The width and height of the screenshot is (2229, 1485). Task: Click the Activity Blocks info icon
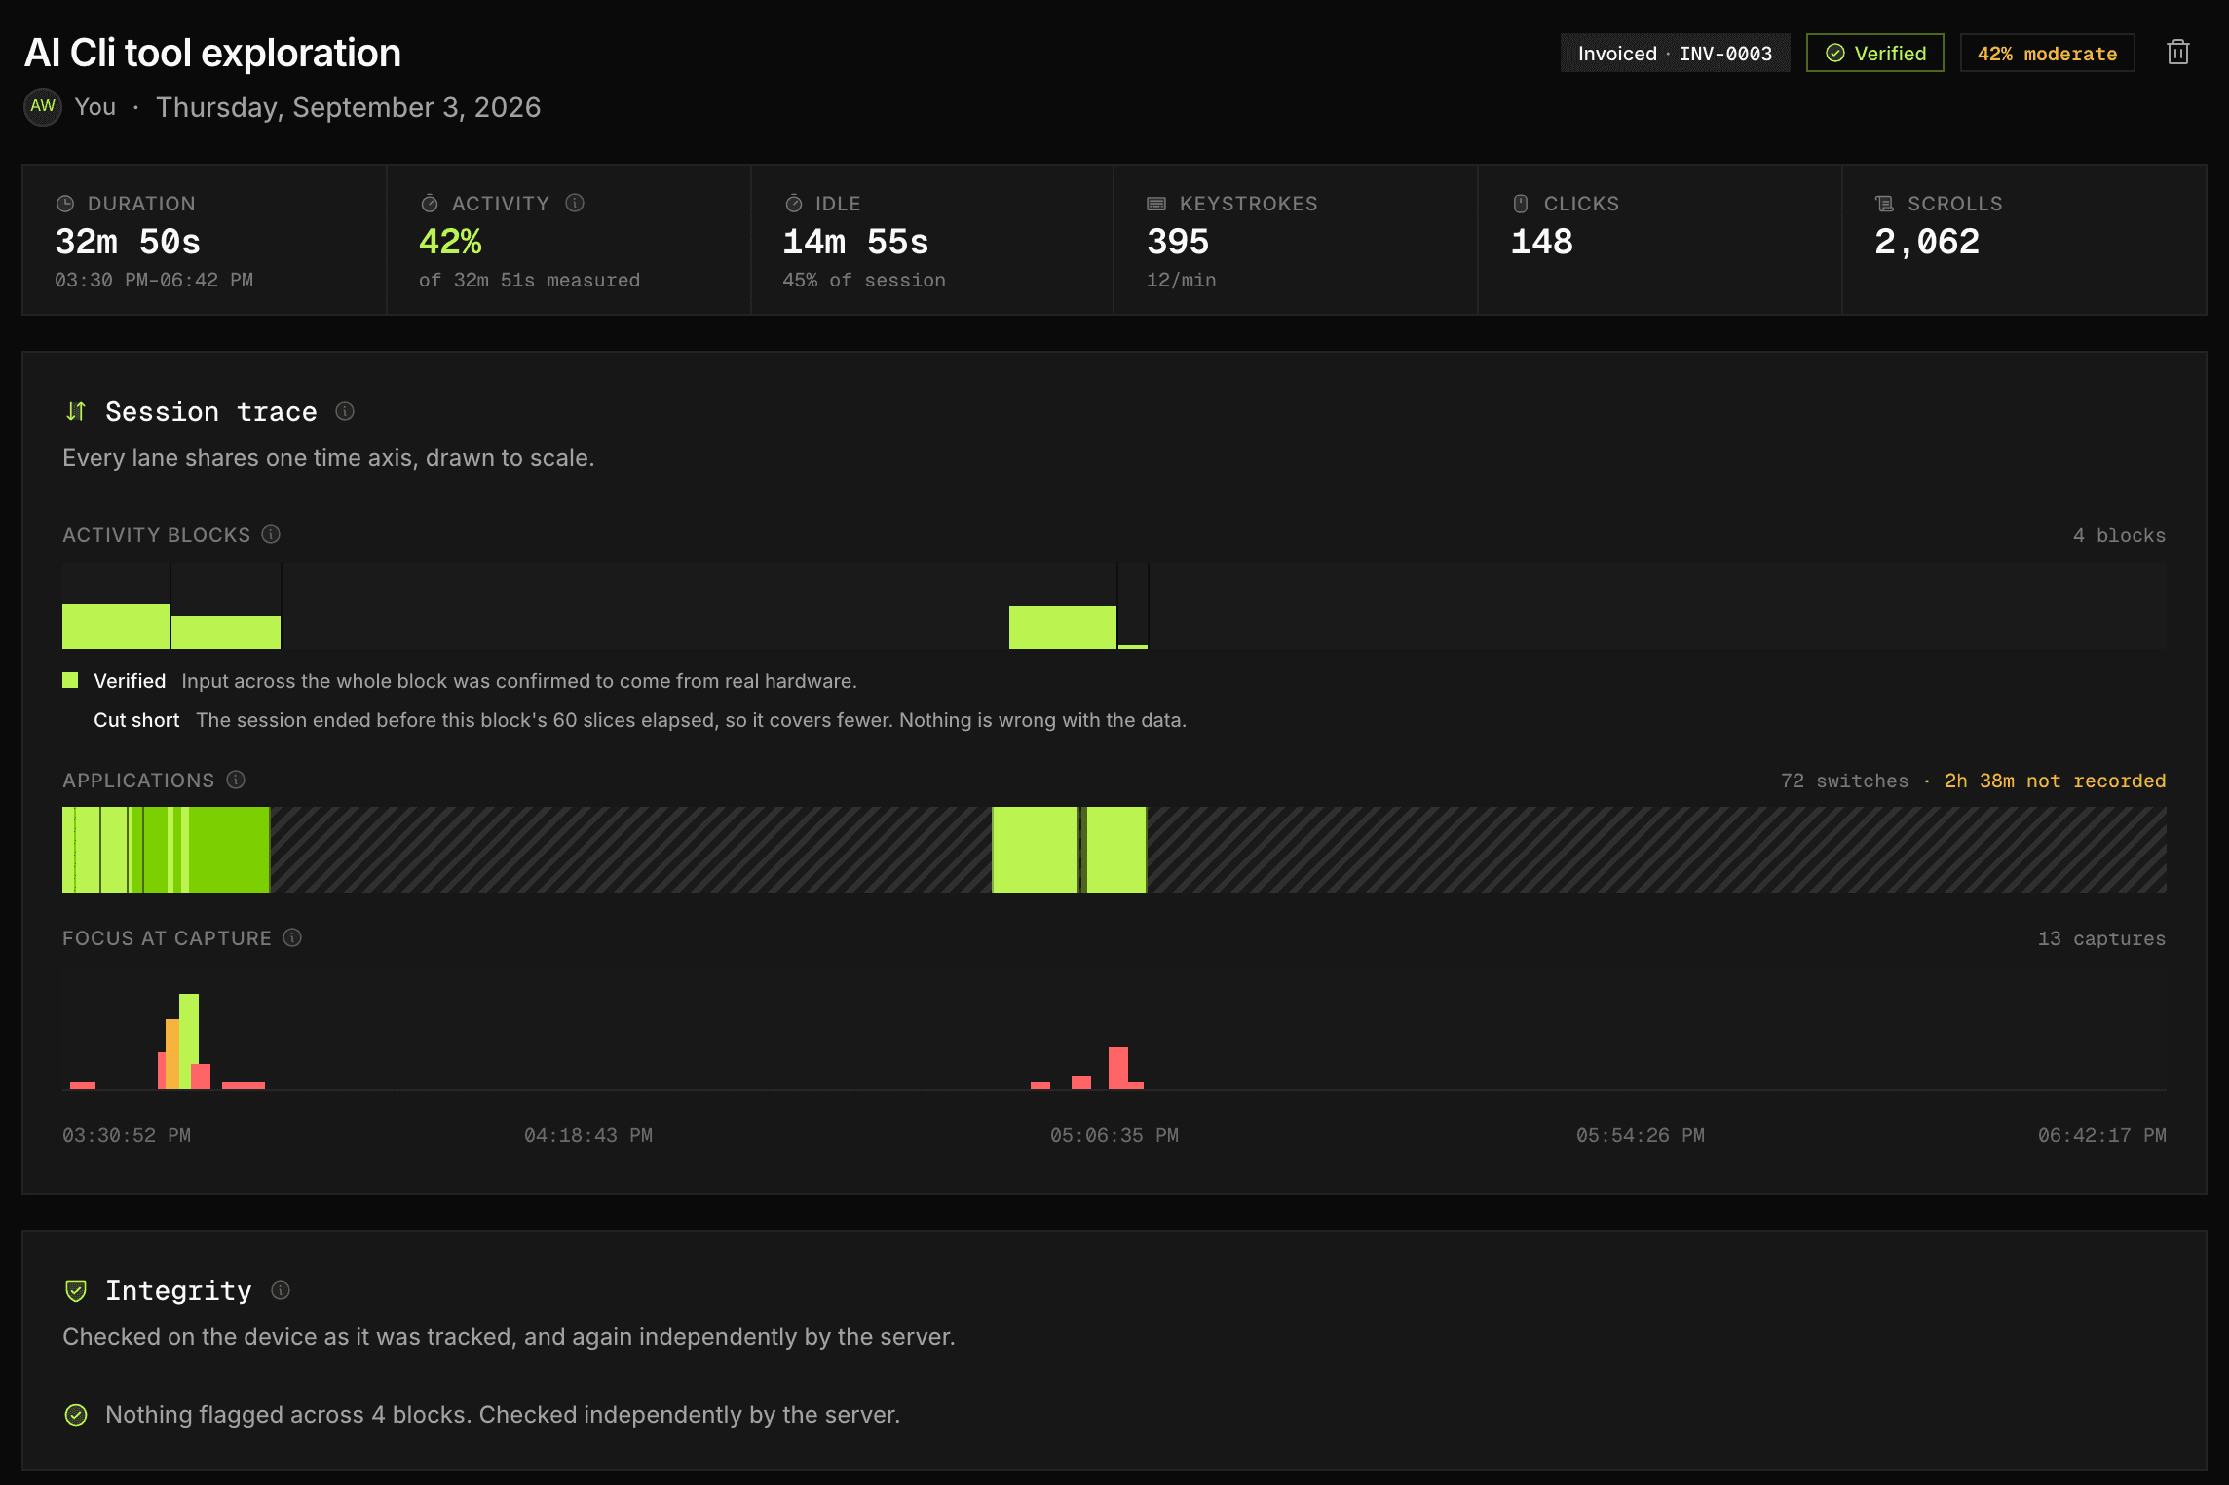click(x=271, y=534)
